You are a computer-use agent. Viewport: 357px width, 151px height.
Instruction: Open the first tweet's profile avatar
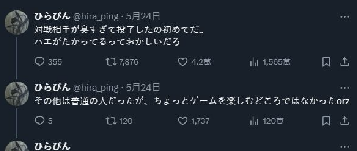tap(17, 22)
